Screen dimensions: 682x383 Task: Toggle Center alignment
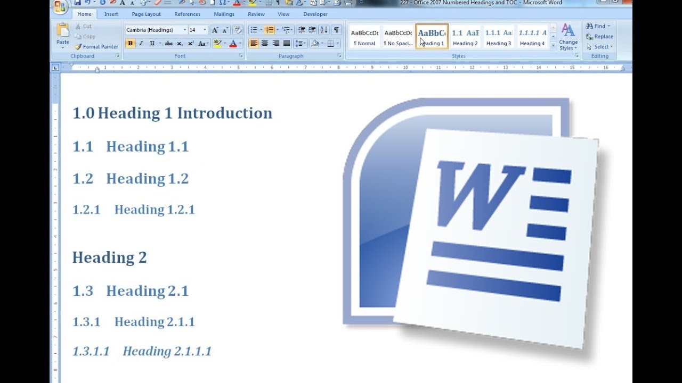265,44
